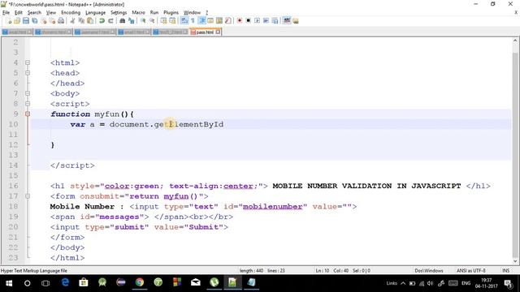520x292 pixels.
Task: Open the Windows Start menu
Action: coord(9,283)
